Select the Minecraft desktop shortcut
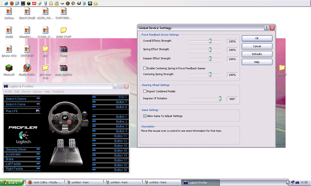311x186 pixels. 9,70
